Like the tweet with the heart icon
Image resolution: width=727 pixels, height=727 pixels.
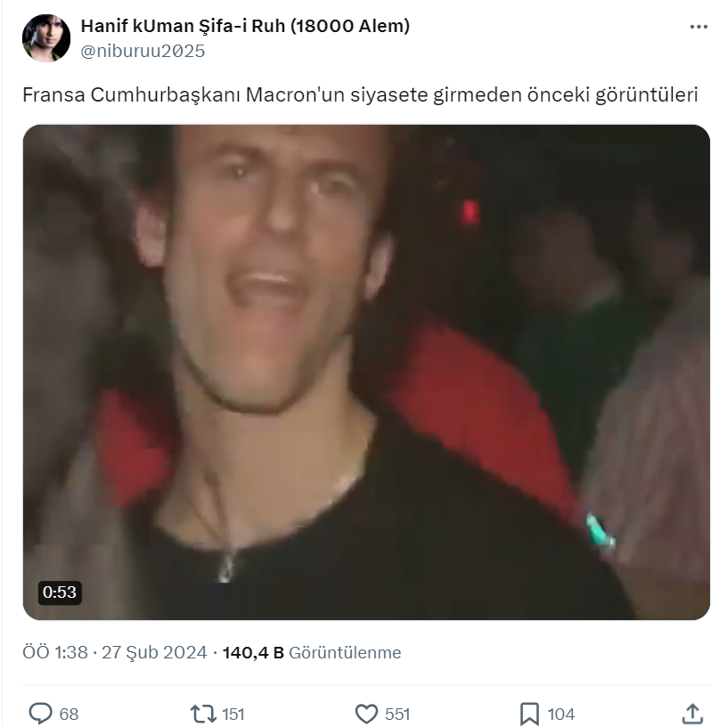tap(367, 714)
